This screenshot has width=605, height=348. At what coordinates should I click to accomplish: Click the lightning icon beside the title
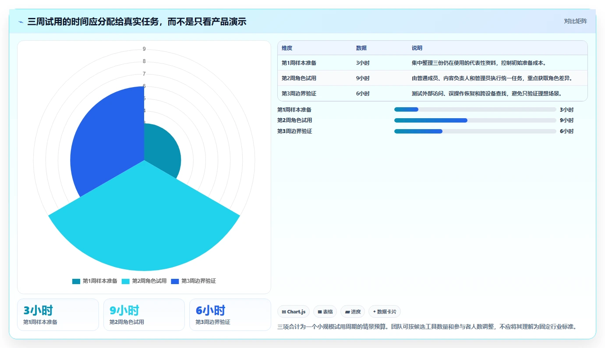[21, 22]
